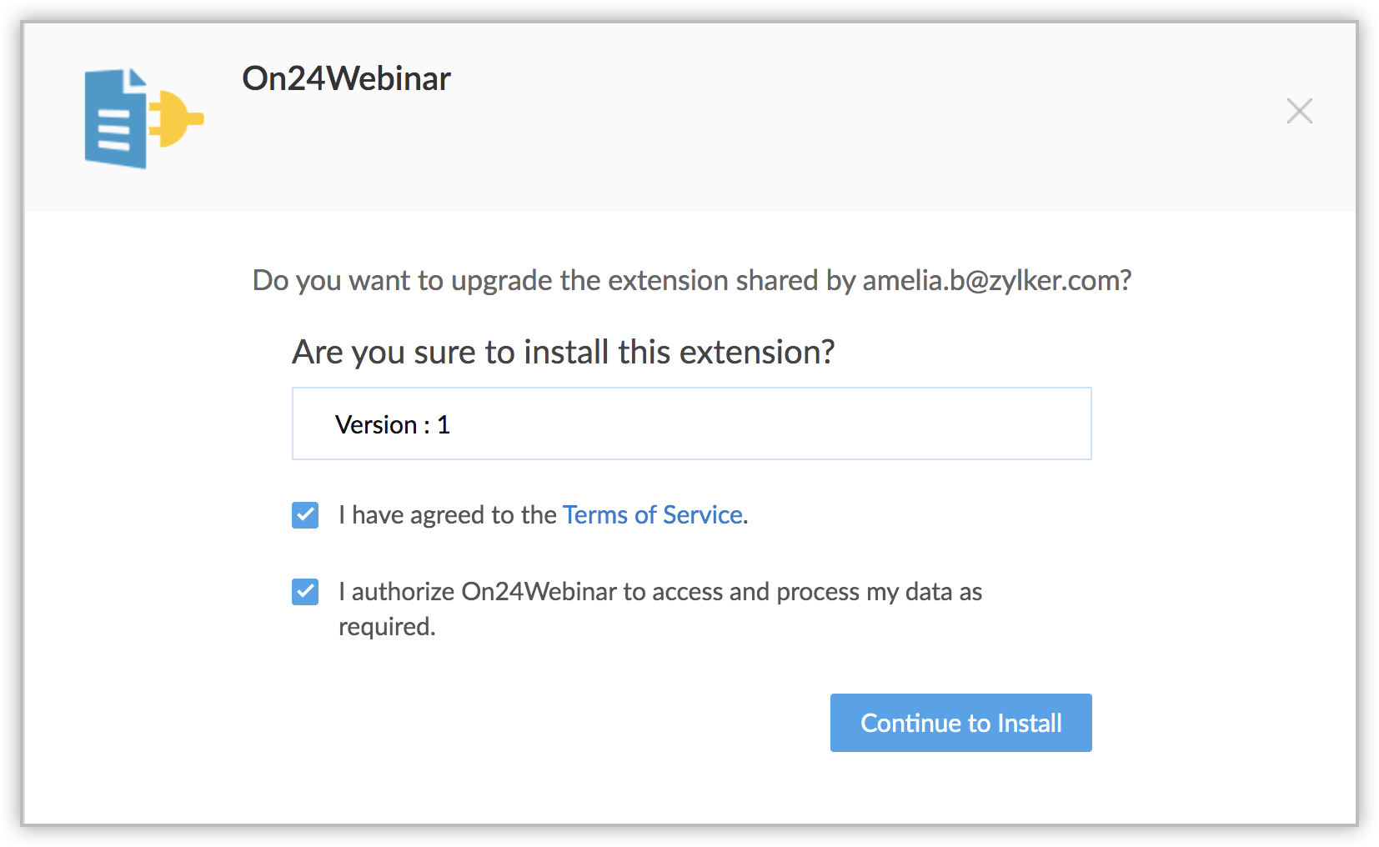Click the On24Webinar extension logo icon

(x=143, y=118)
